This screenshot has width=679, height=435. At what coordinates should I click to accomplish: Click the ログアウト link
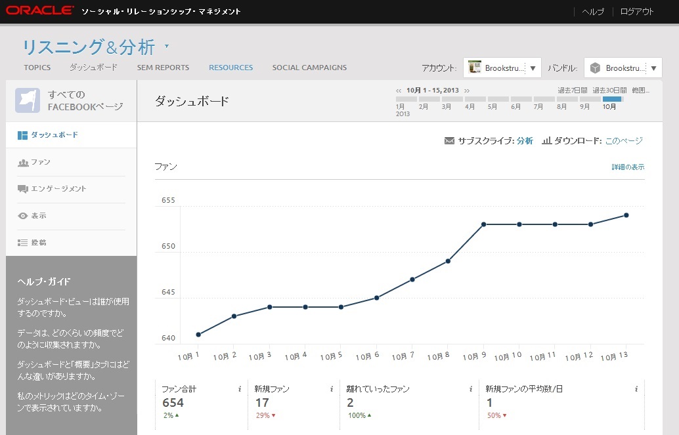637,12
